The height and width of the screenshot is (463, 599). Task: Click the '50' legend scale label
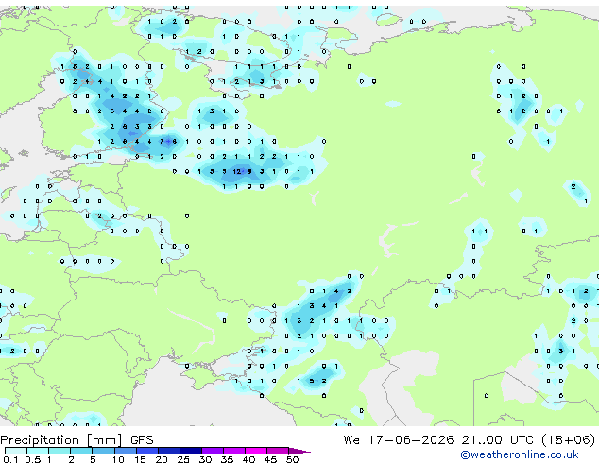pos(292,459)
